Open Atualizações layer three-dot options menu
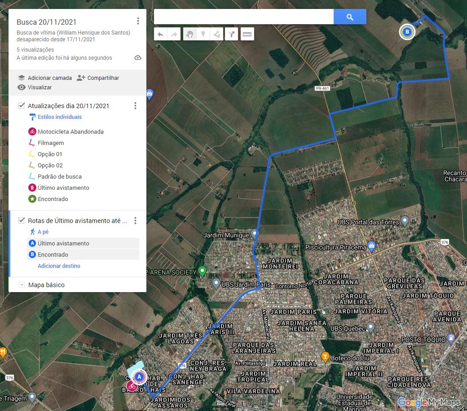The width and height of the screenshot is (467, 411). click(x=135, y=106)
